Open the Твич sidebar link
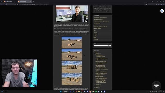The width and height of the screenshot is (165, 93). click(x=95, y=30)
